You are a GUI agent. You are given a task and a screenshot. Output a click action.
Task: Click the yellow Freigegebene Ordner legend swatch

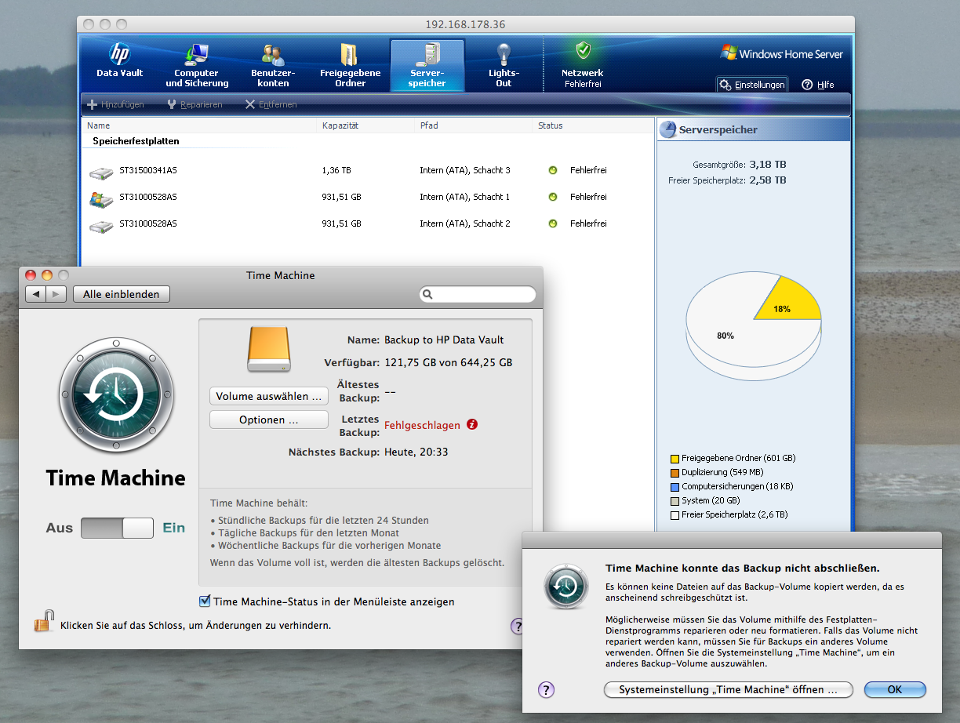[x=675, y=458]
